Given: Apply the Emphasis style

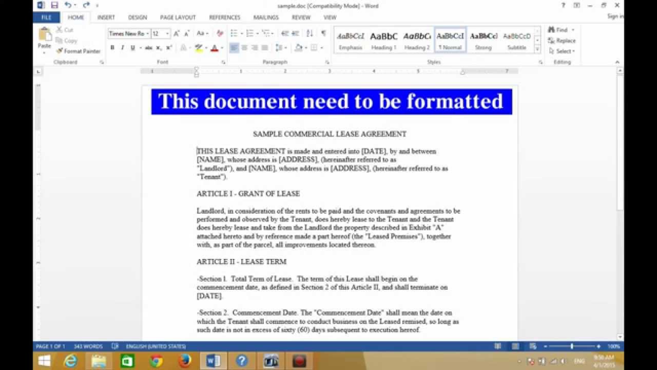Looking at the screenshot, I should point(351,40).
